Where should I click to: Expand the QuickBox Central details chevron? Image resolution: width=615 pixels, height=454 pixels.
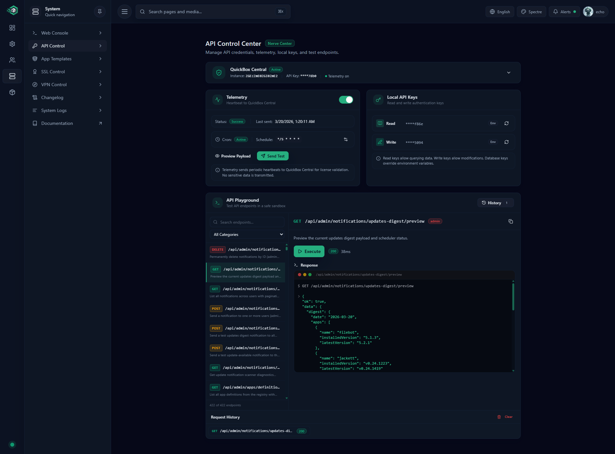pos(509,73)
